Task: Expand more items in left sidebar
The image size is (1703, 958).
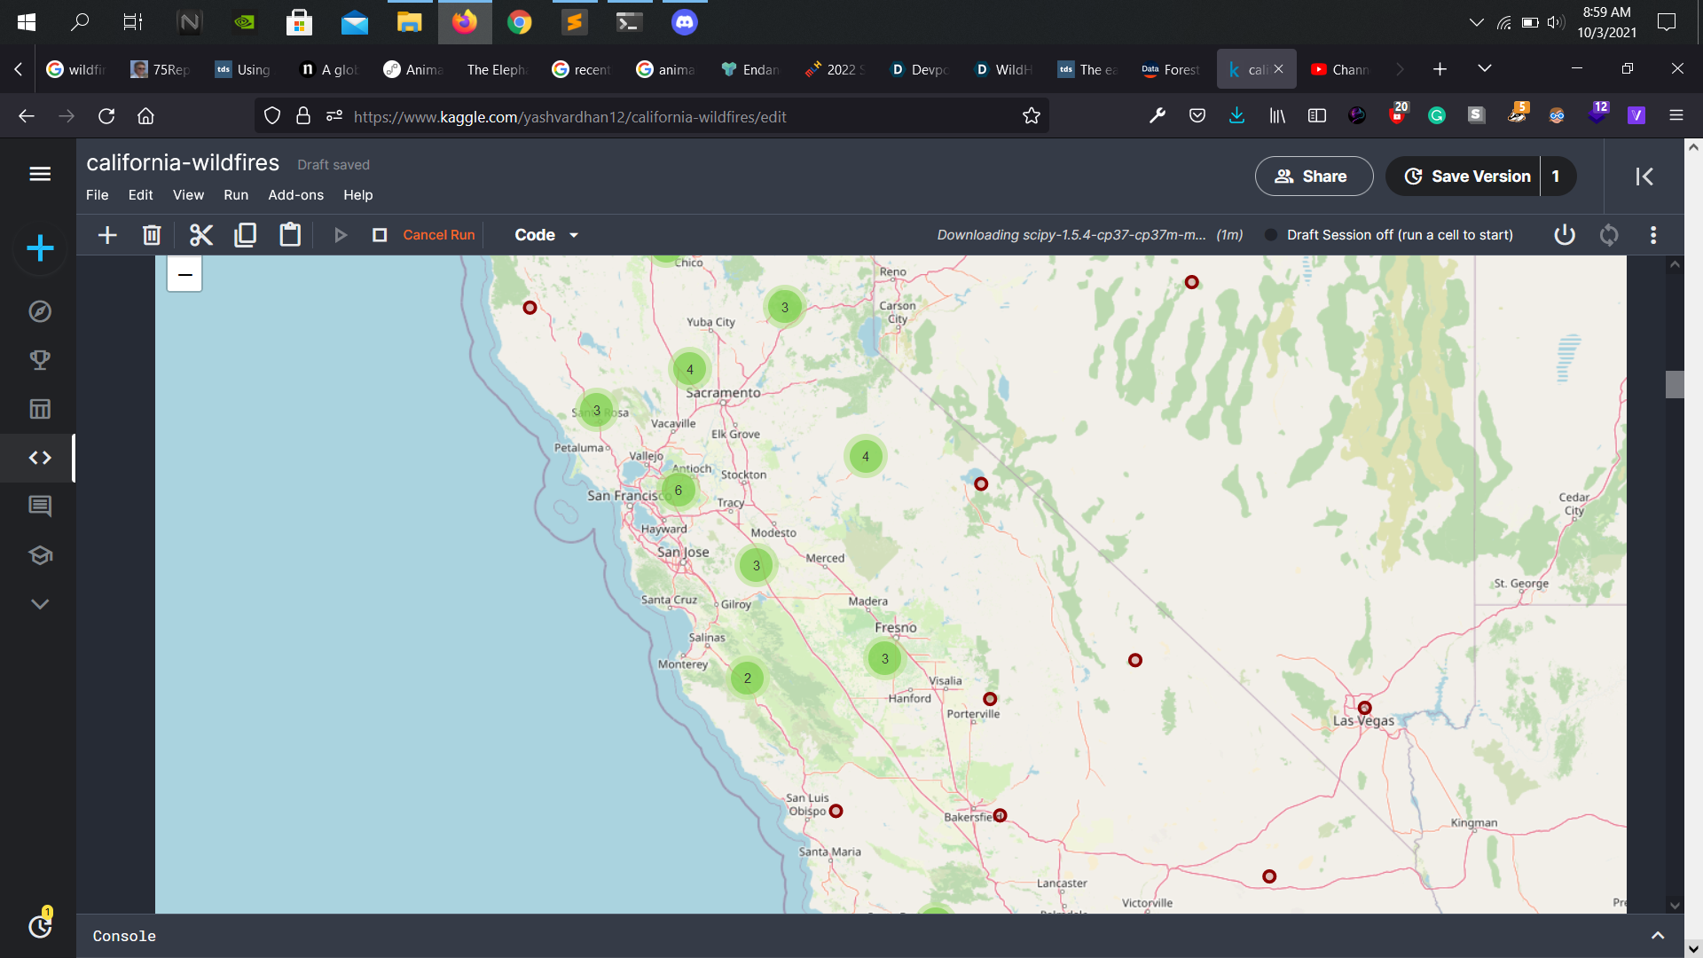Action: [40, 604]
